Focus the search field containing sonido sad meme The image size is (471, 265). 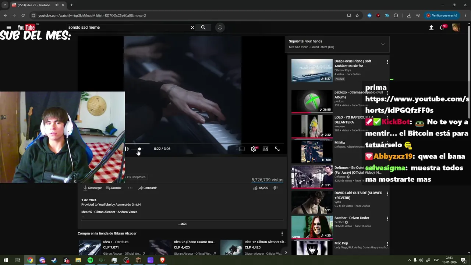[x=127, y=27]
